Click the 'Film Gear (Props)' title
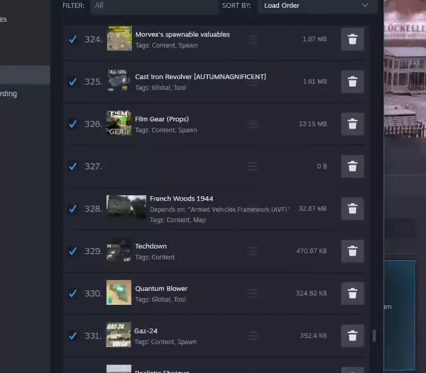 coord(162,119)
